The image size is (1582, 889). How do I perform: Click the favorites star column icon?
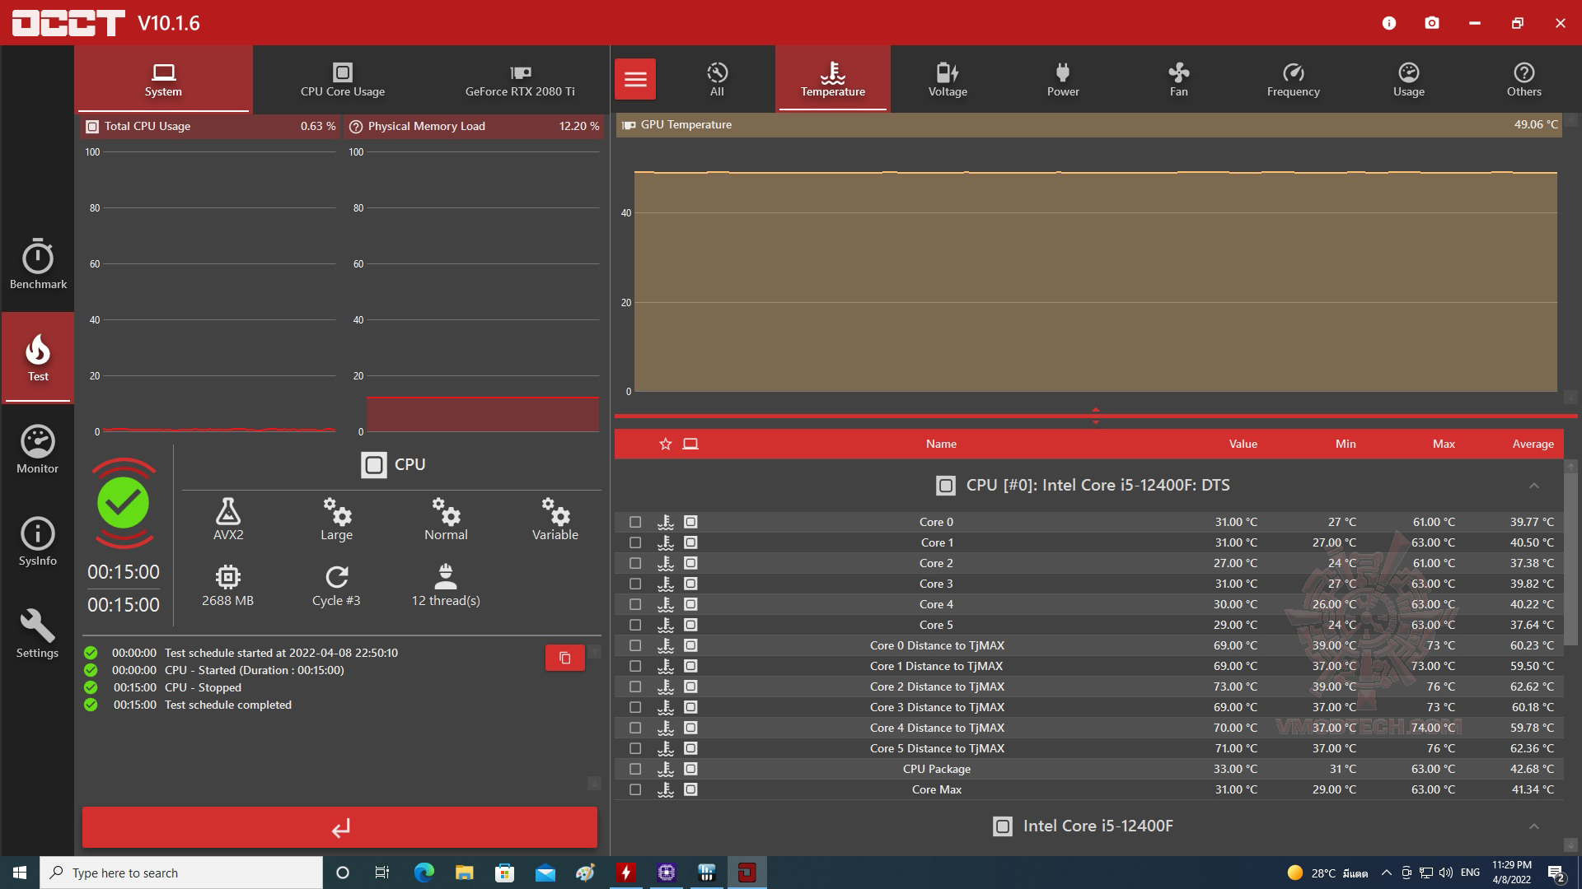coord(666,444)
